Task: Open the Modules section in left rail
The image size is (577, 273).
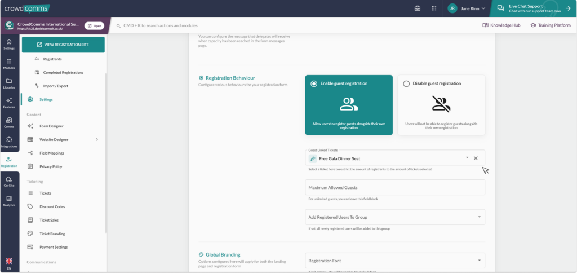Action: point(9,63)
